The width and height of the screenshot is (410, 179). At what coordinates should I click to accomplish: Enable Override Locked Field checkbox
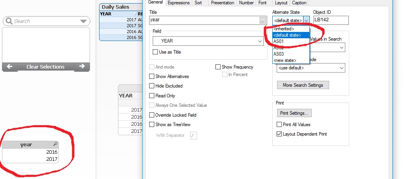pyautogui.click(x=152, y=115)
